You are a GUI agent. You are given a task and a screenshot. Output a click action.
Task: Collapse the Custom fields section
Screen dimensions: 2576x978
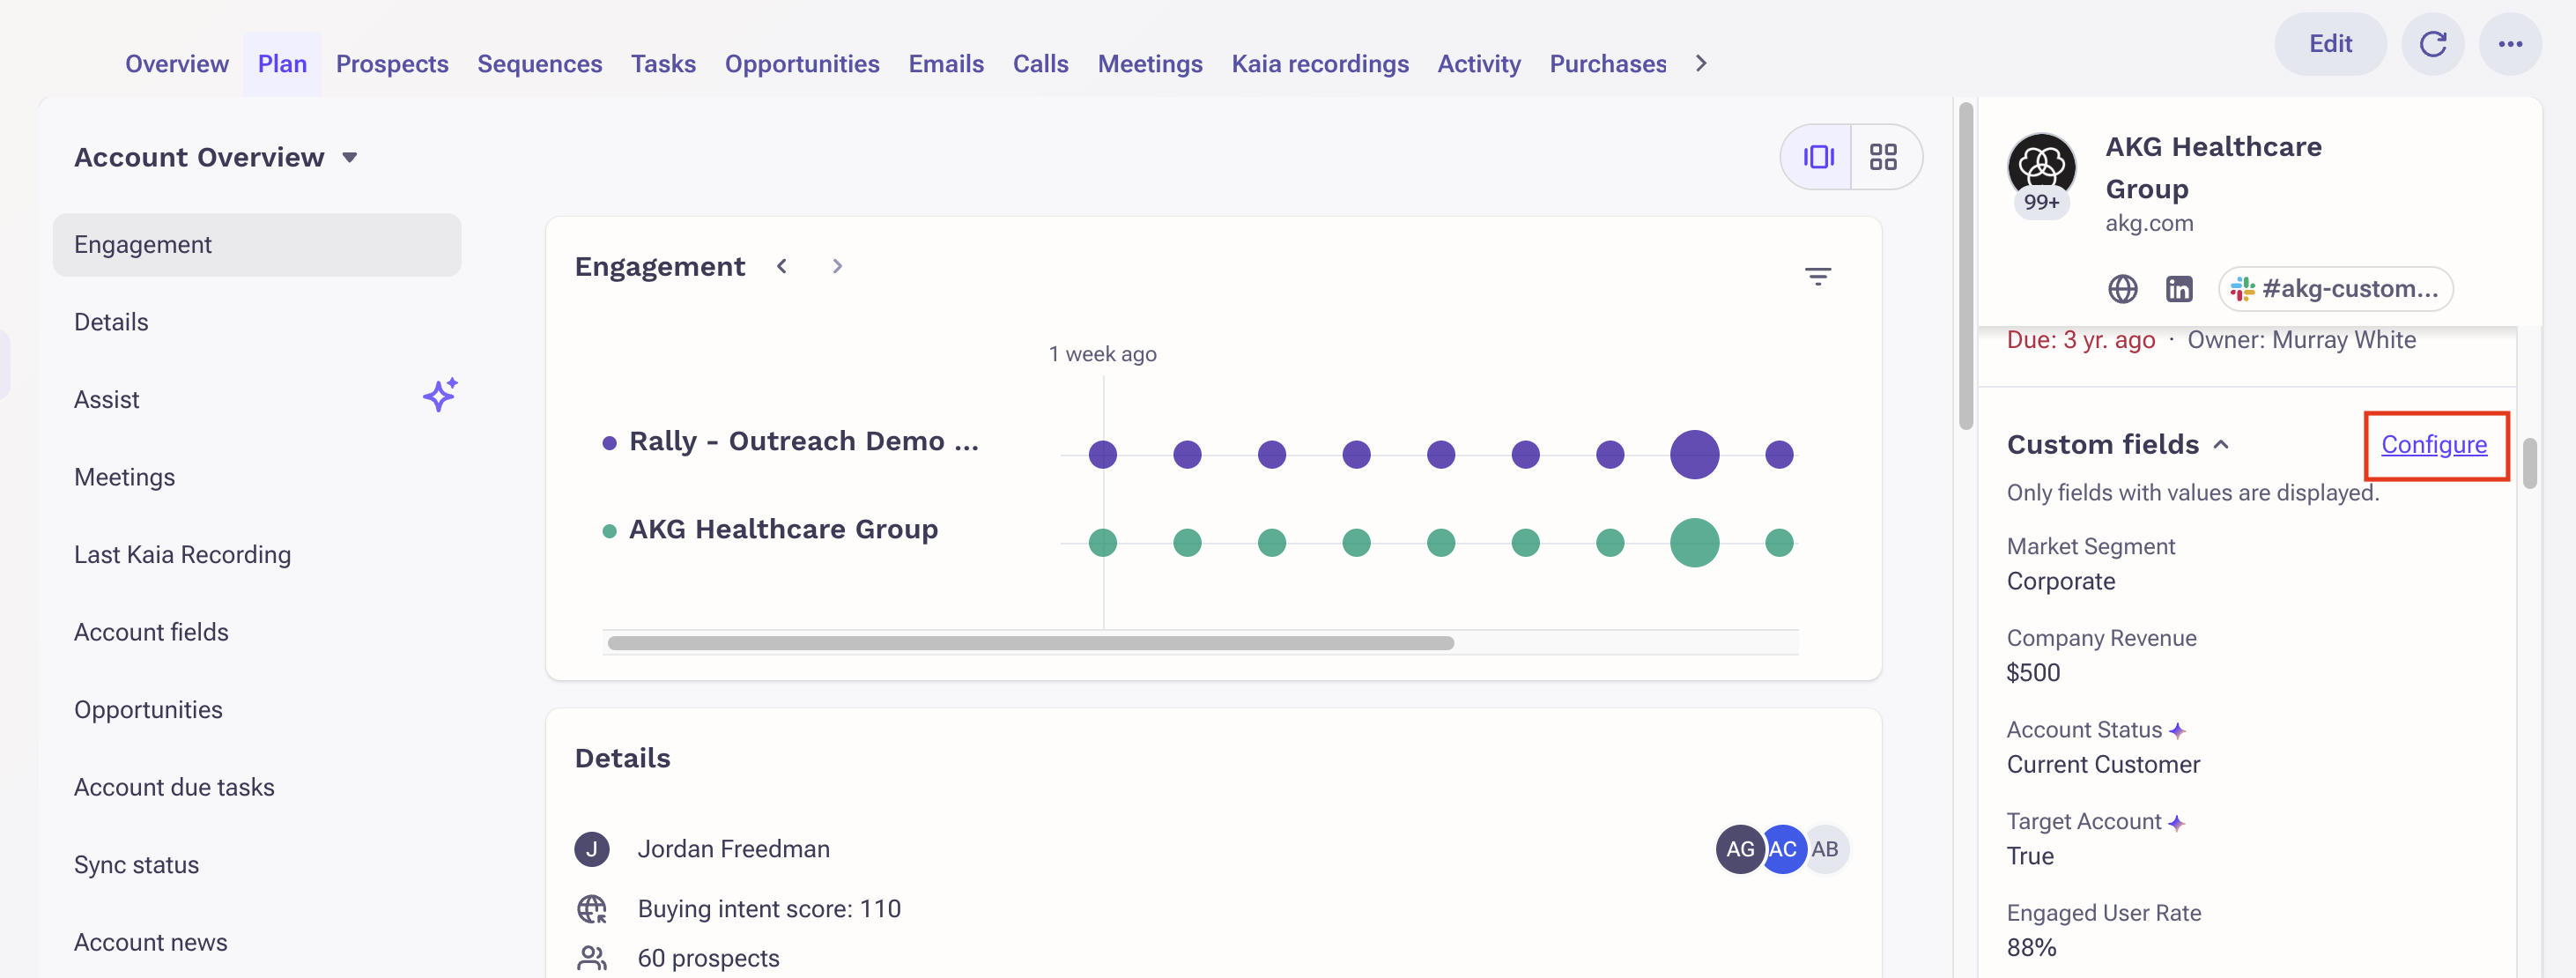[x=2221, y=445]
